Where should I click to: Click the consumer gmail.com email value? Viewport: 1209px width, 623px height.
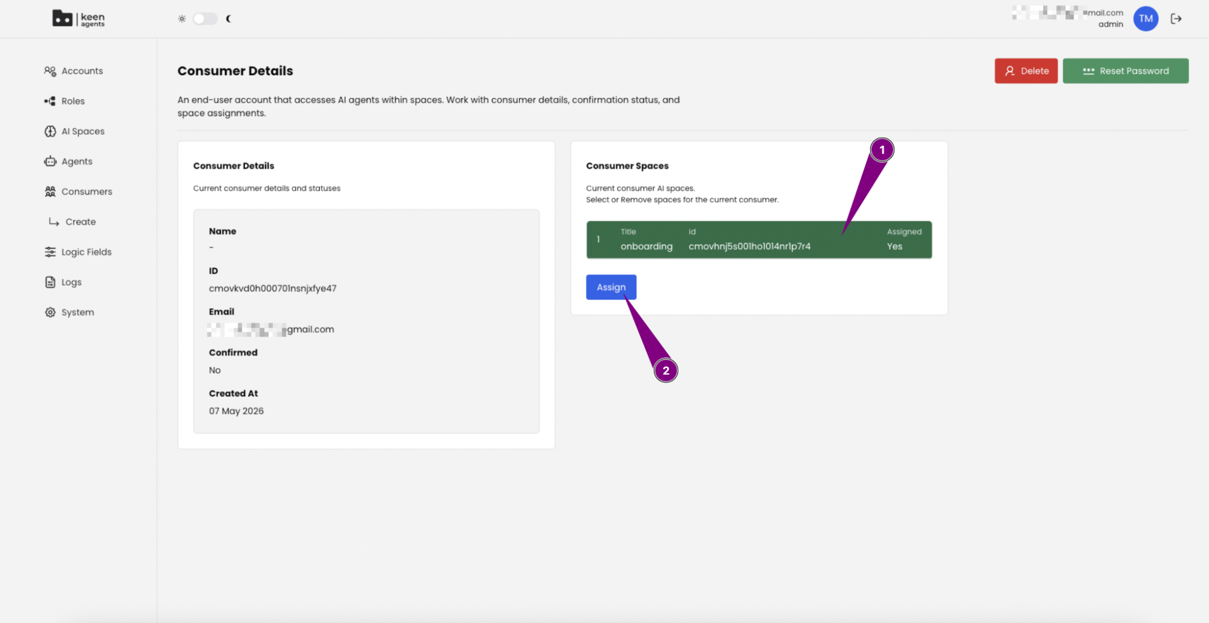click(271, 329)
